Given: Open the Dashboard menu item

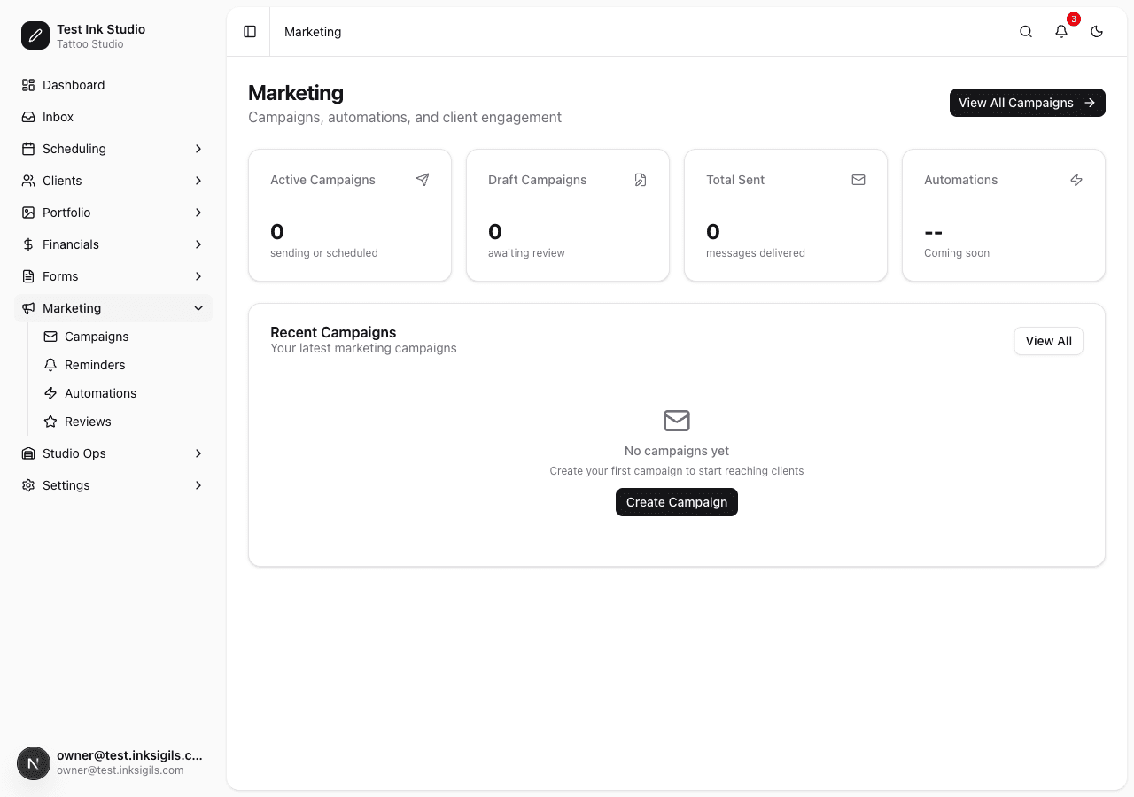Looking at the screenshot, I should [74, 85].
